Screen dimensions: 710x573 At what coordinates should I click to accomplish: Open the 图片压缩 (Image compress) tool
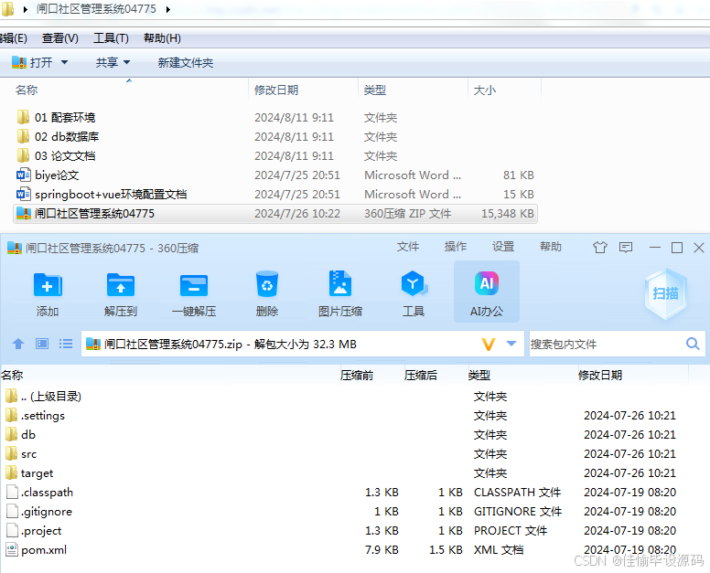click(x=340, y=283)
